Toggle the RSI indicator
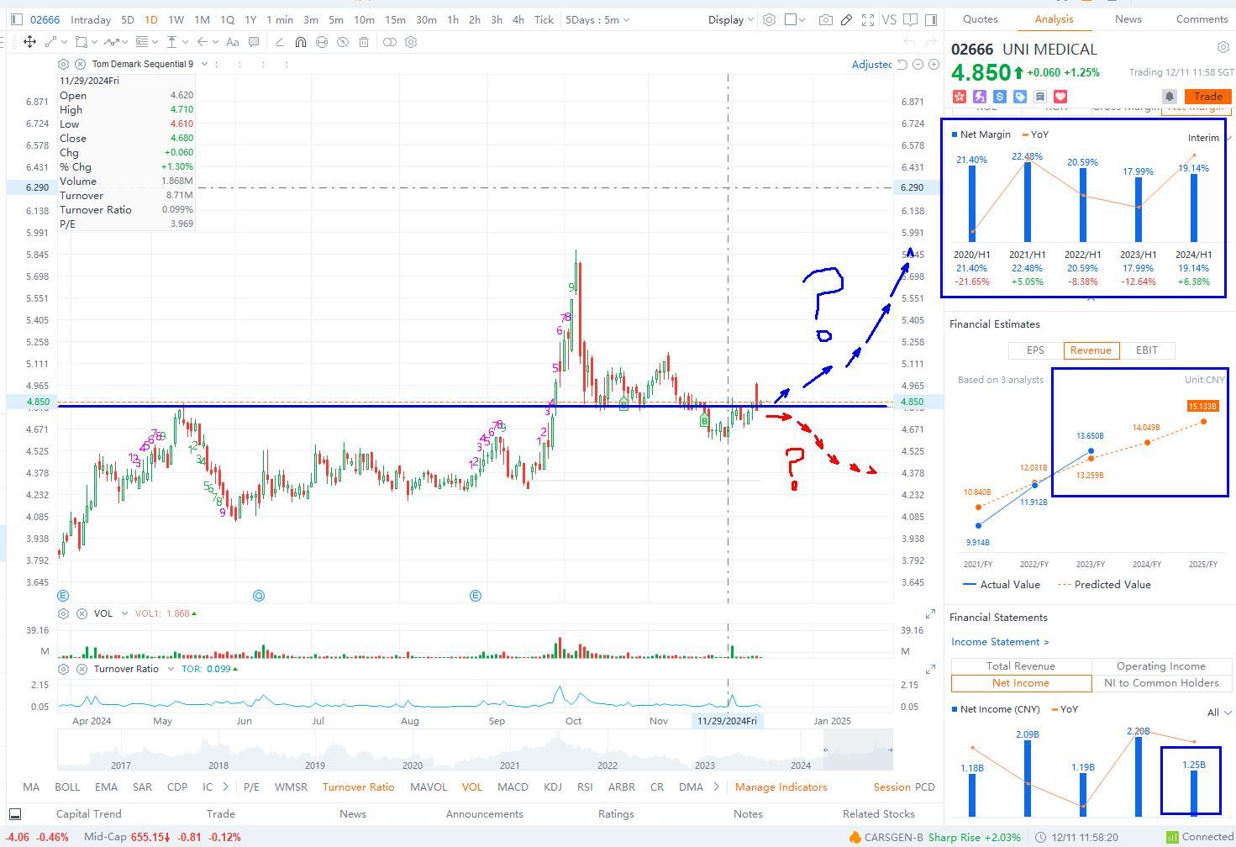Screen dimensions: 1236x847 pos(585,787)
